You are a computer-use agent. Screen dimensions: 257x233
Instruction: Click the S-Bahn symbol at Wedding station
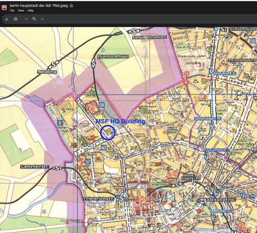coord(54,64)
